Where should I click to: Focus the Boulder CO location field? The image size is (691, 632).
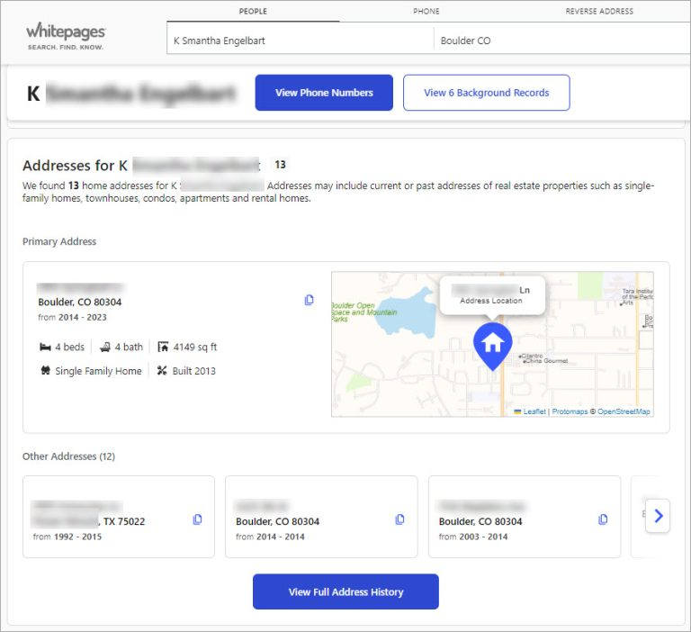click(x=562, y=41)
